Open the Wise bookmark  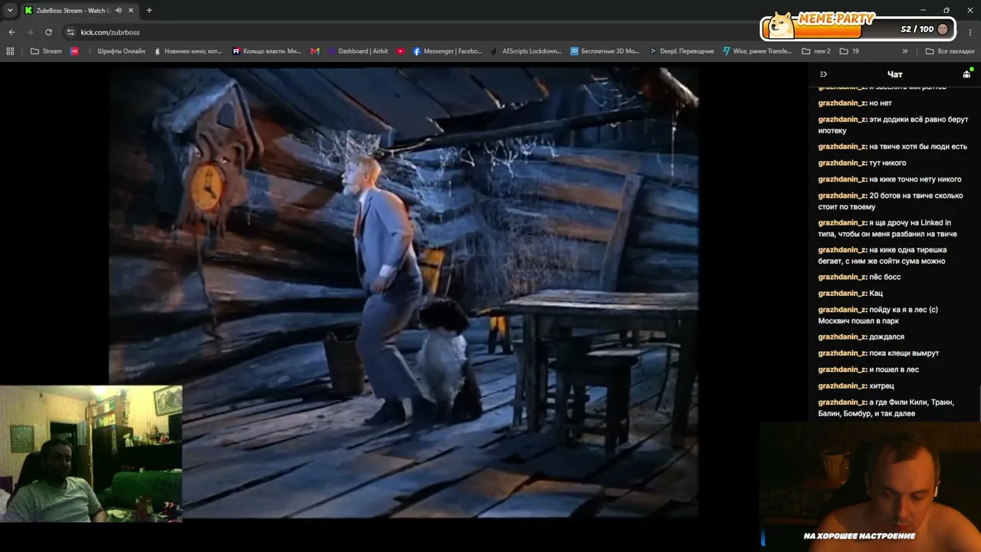click(757, 51)
